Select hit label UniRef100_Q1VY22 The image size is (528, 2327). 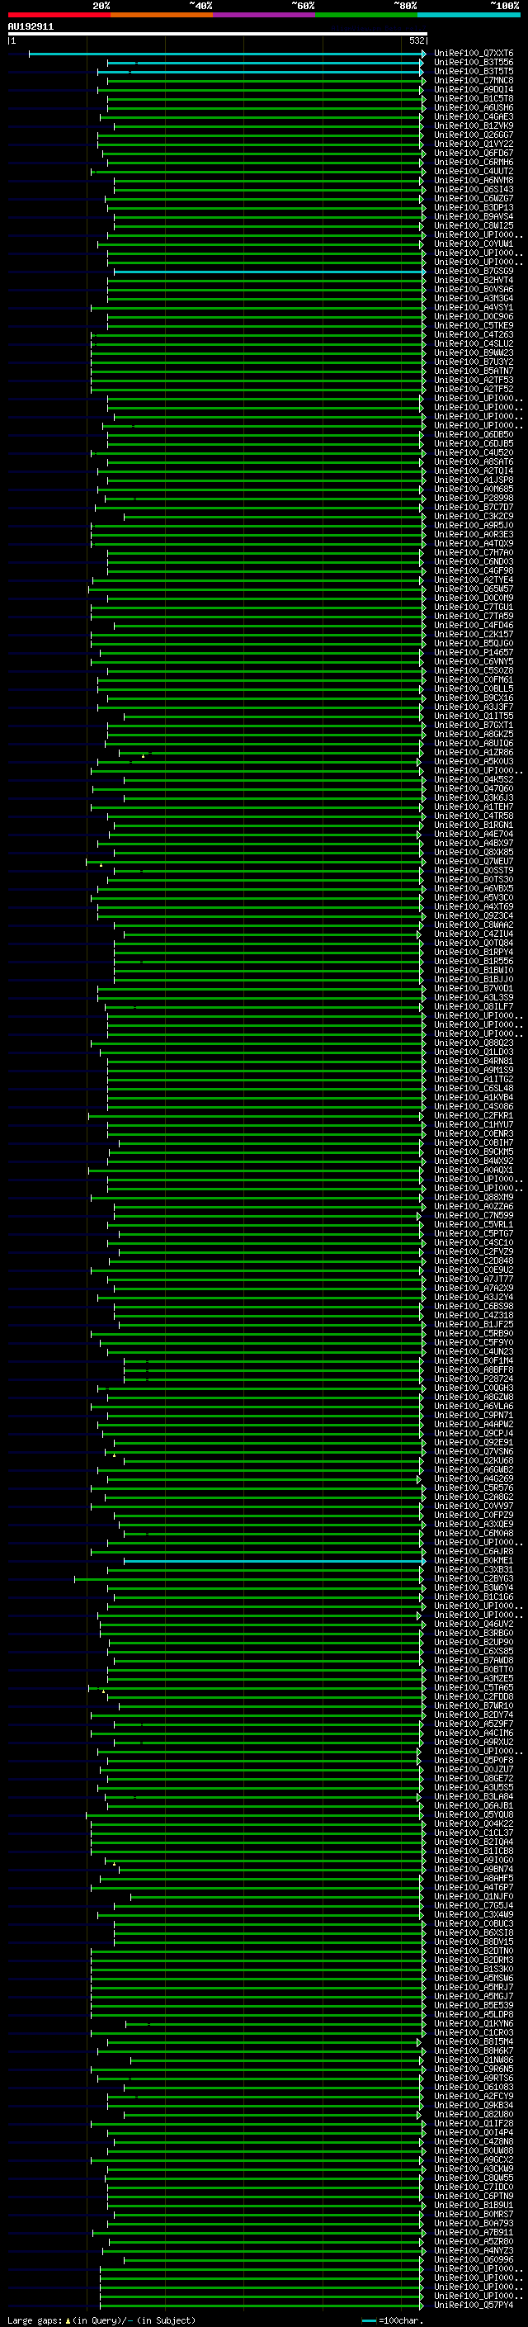tap(474, 144)
